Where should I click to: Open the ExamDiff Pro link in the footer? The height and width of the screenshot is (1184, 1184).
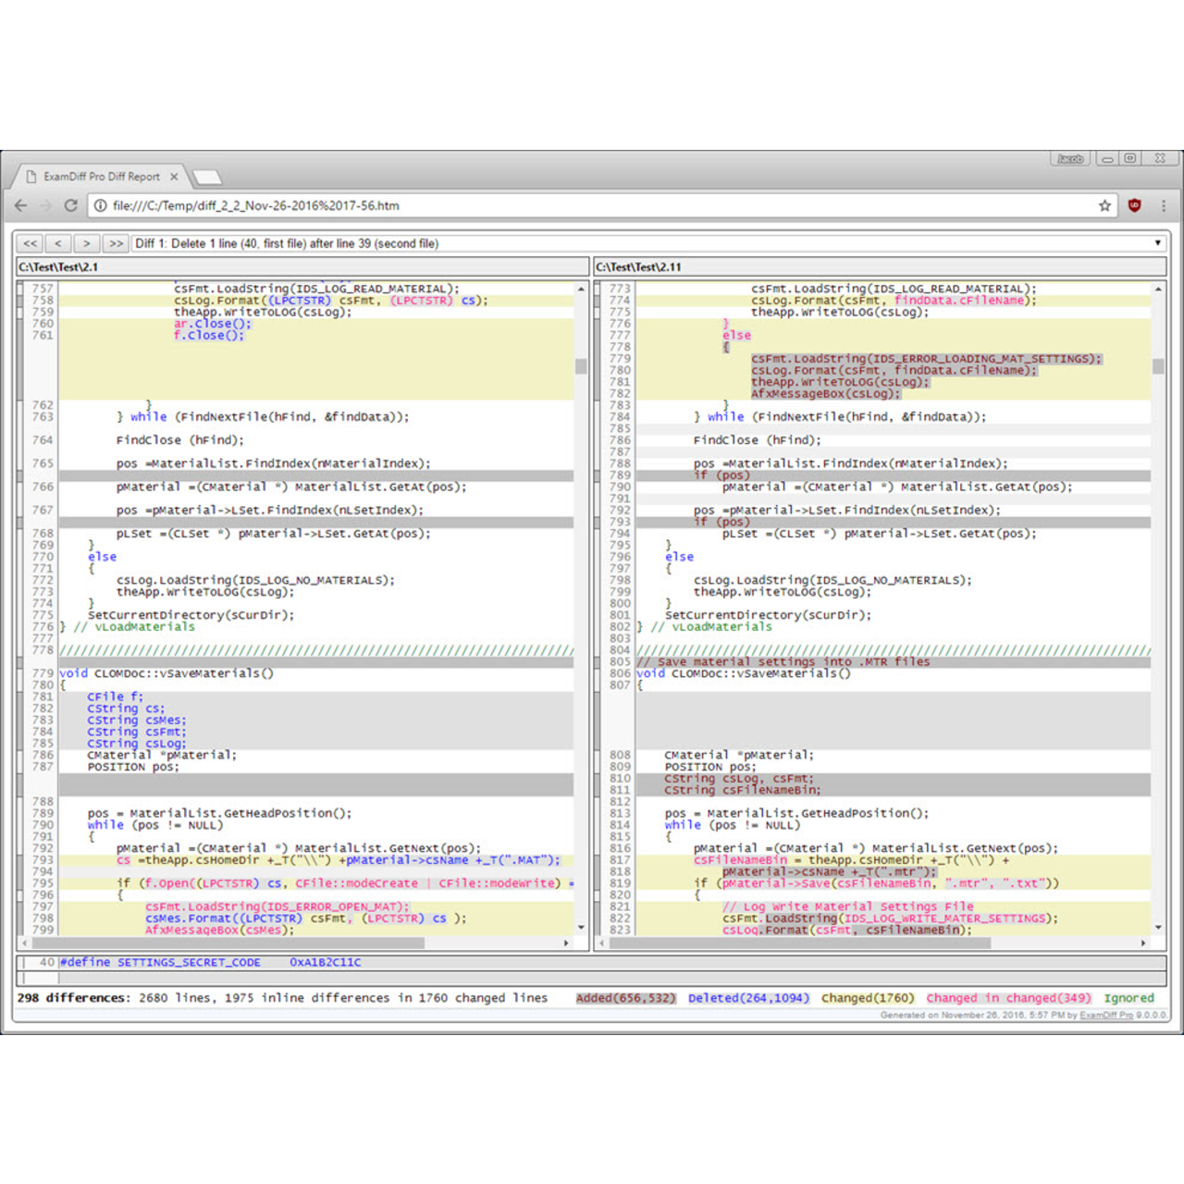(1106, 1016)
